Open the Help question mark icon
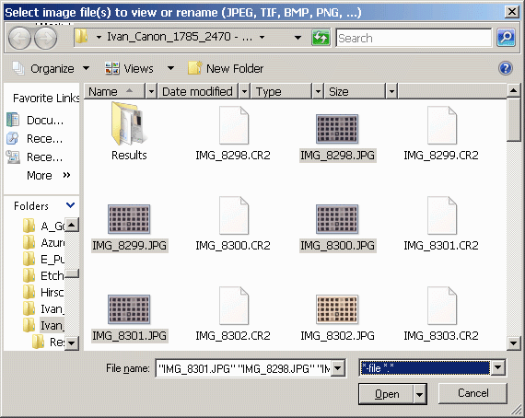This screenshot has height=418, width=525. (506, 68)
